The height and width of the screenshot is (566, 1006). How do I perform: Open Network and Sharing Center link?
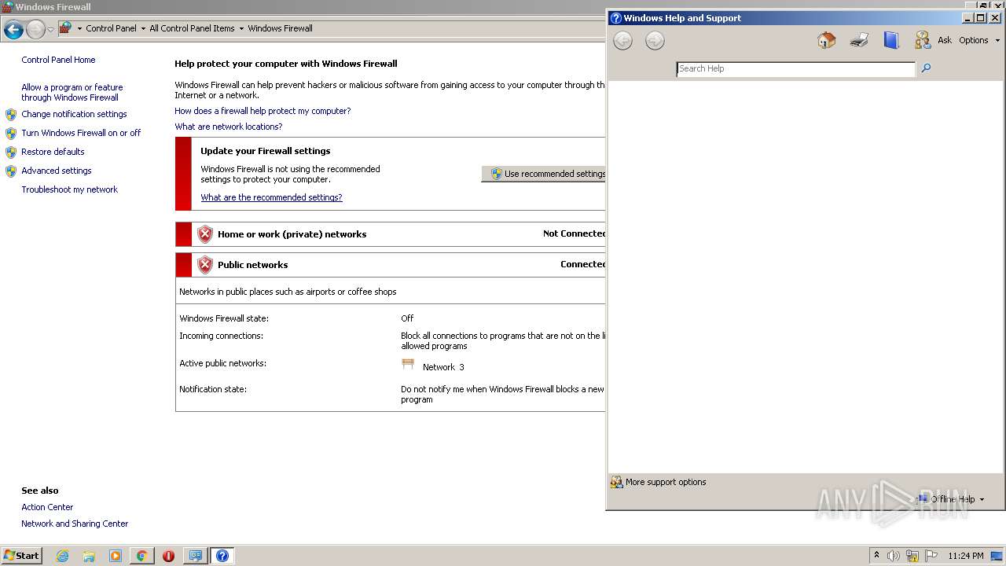pos(75,524)
